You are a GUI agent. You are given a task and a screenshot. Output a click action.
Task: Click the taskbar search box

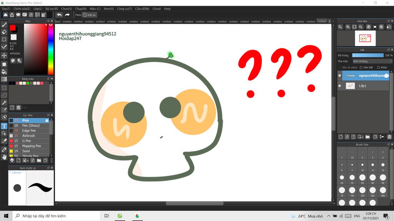coord(56,216)
